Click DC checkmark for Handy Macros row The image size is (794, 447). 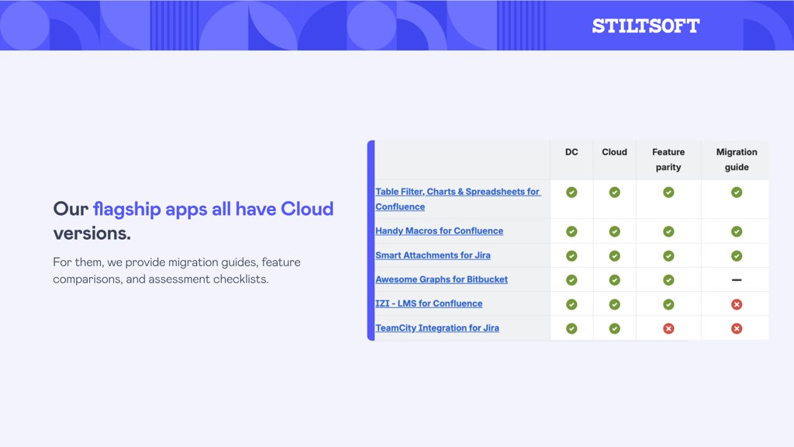point(571,231)
